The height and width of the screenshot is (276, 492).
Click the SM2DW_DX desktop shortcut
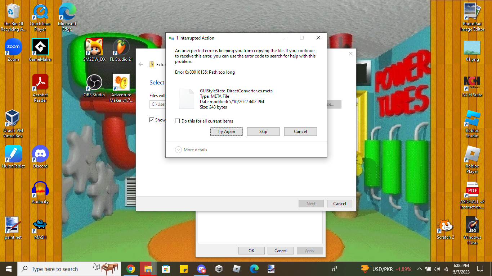point(94,50)
